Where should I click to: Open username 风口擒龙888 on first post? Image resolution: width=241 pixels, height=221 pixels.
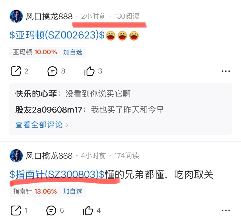49,16
